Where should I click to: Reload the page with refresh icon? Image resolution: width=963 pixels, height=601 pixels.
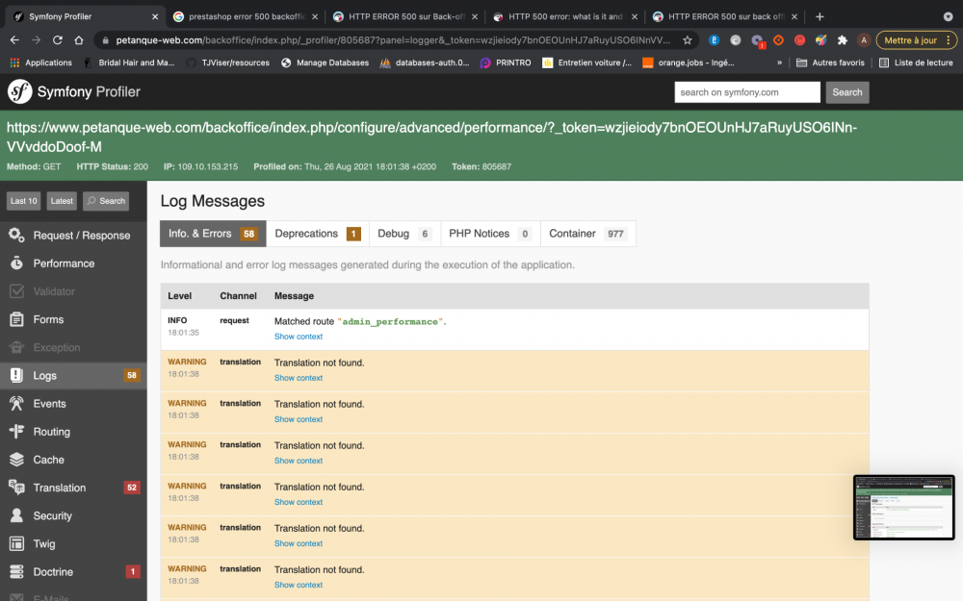(58, 39)
